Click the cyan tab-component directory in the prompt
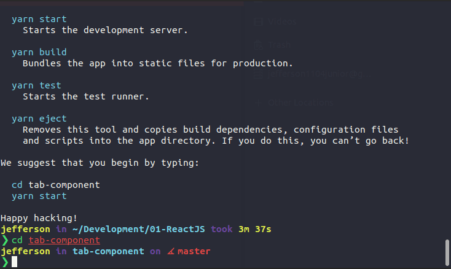The image size is (451, 269). point(109,251)
